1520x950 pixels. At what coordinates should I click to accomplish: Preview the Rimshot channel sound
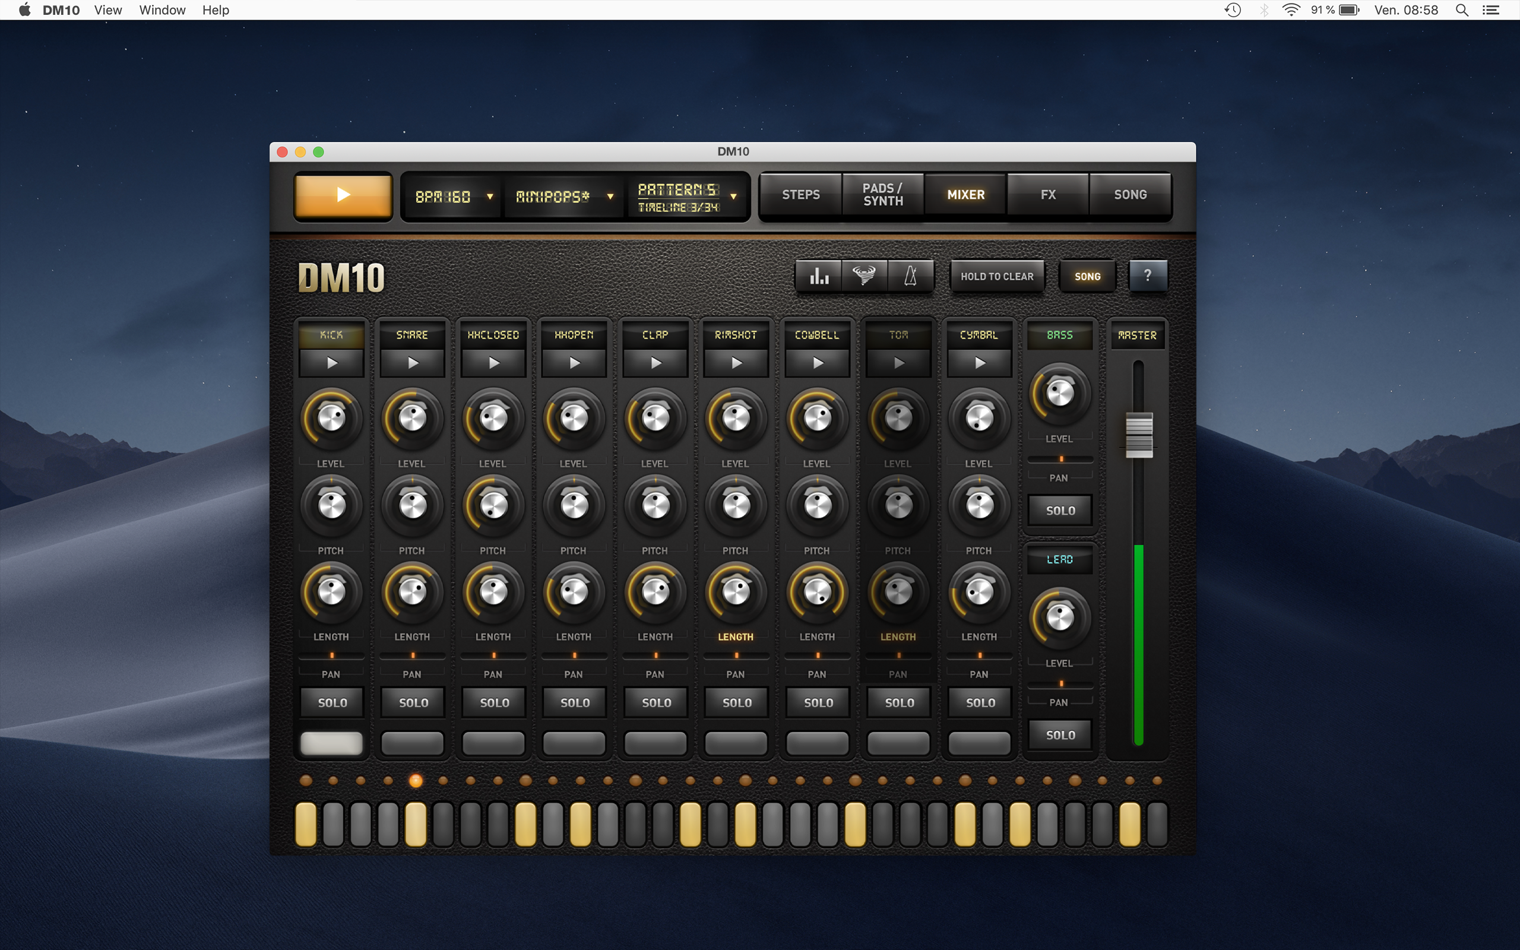736,363
